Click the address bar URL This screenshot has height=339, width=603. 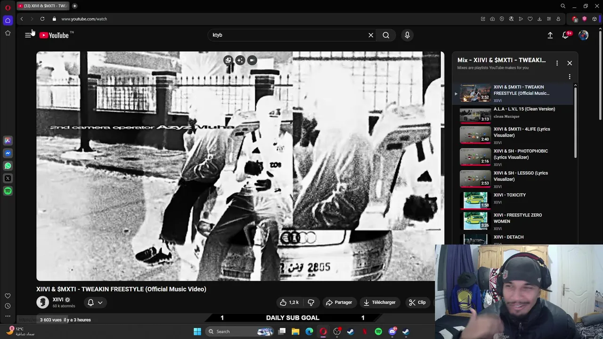click(x=84, y=19)
